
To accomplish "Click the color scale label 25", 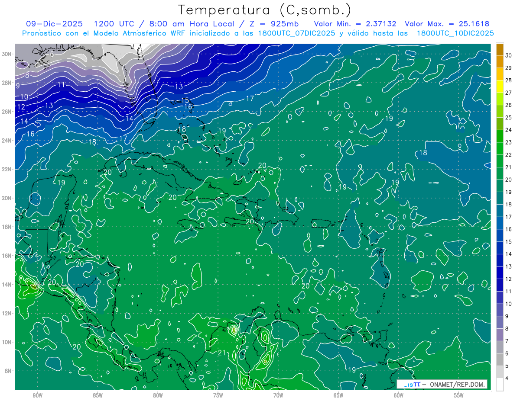I will (509, 117).
